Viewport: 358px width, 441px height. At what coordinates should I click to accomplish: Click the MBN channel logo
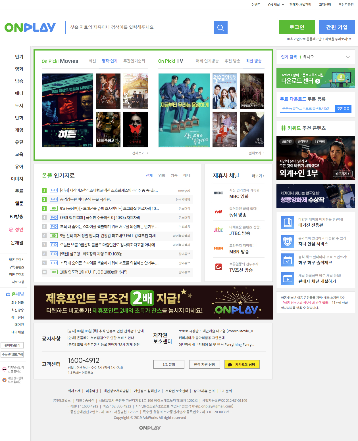(218, 248)
